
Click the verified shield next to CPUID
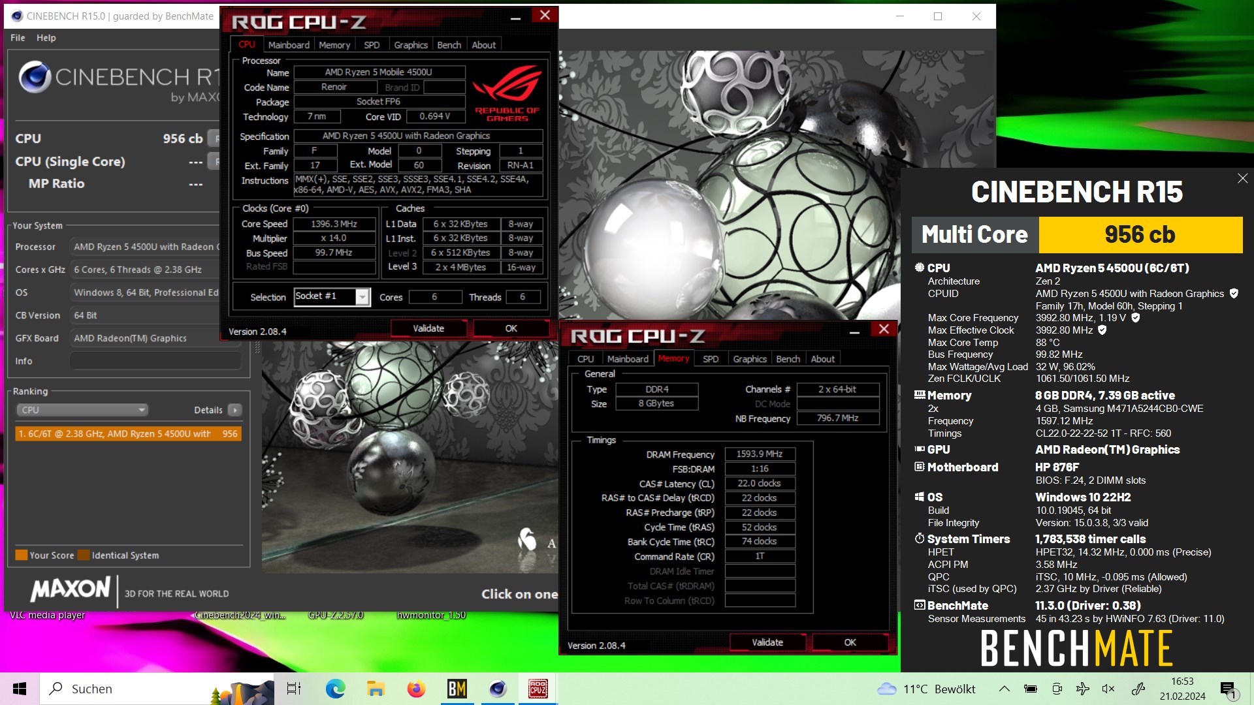point(1234,294)
